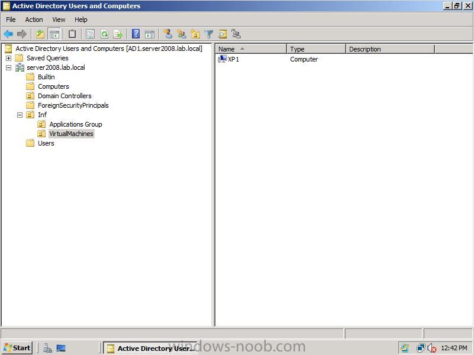
Task: Collapse the server2008.lab.local domain node
Action: click(9, 67)
